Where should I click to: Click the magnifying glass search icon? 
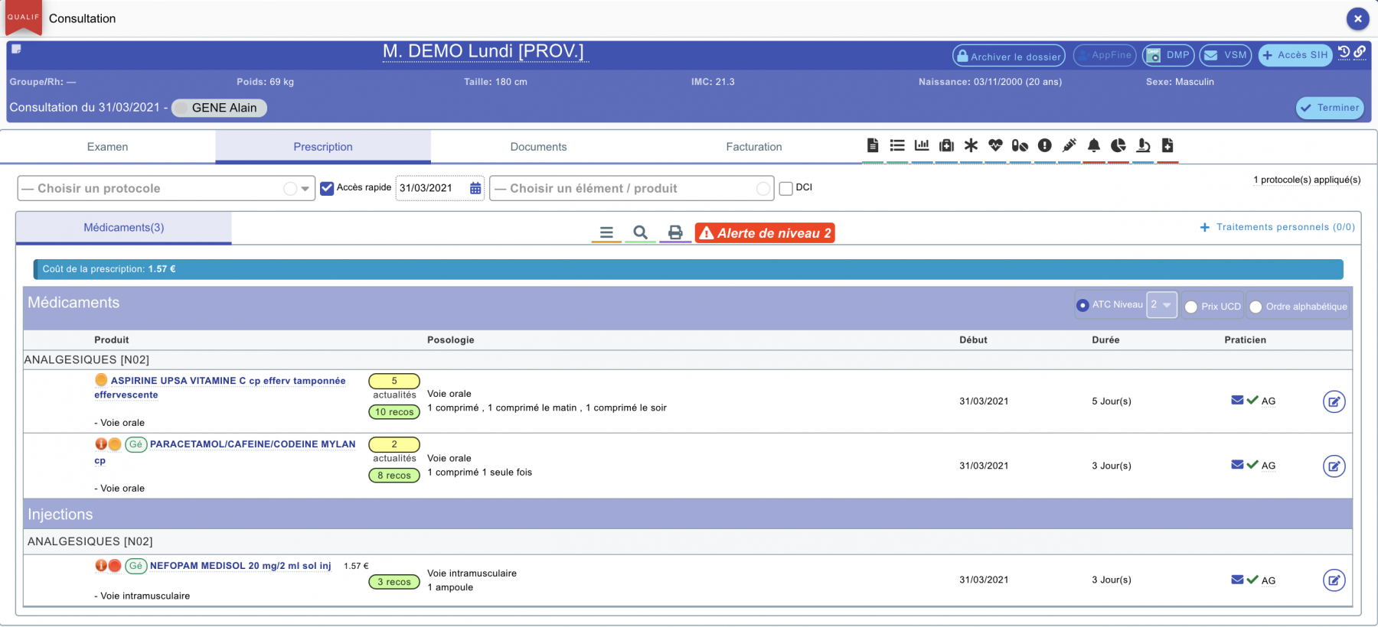click(640, 232)
